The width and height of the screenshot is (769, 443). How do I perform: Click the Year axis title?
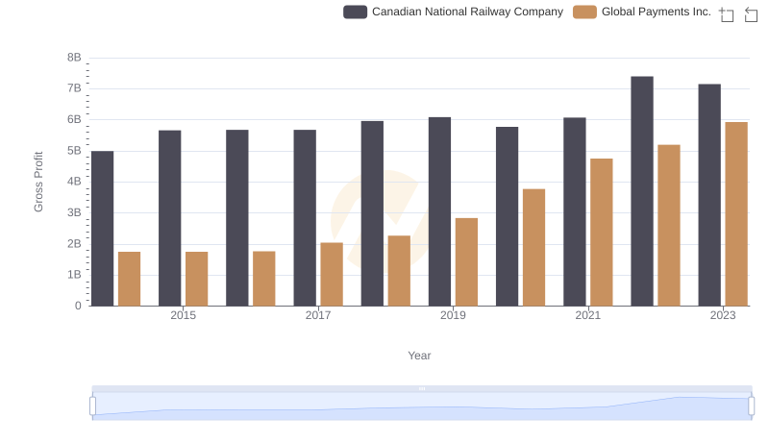coord(419,356)
